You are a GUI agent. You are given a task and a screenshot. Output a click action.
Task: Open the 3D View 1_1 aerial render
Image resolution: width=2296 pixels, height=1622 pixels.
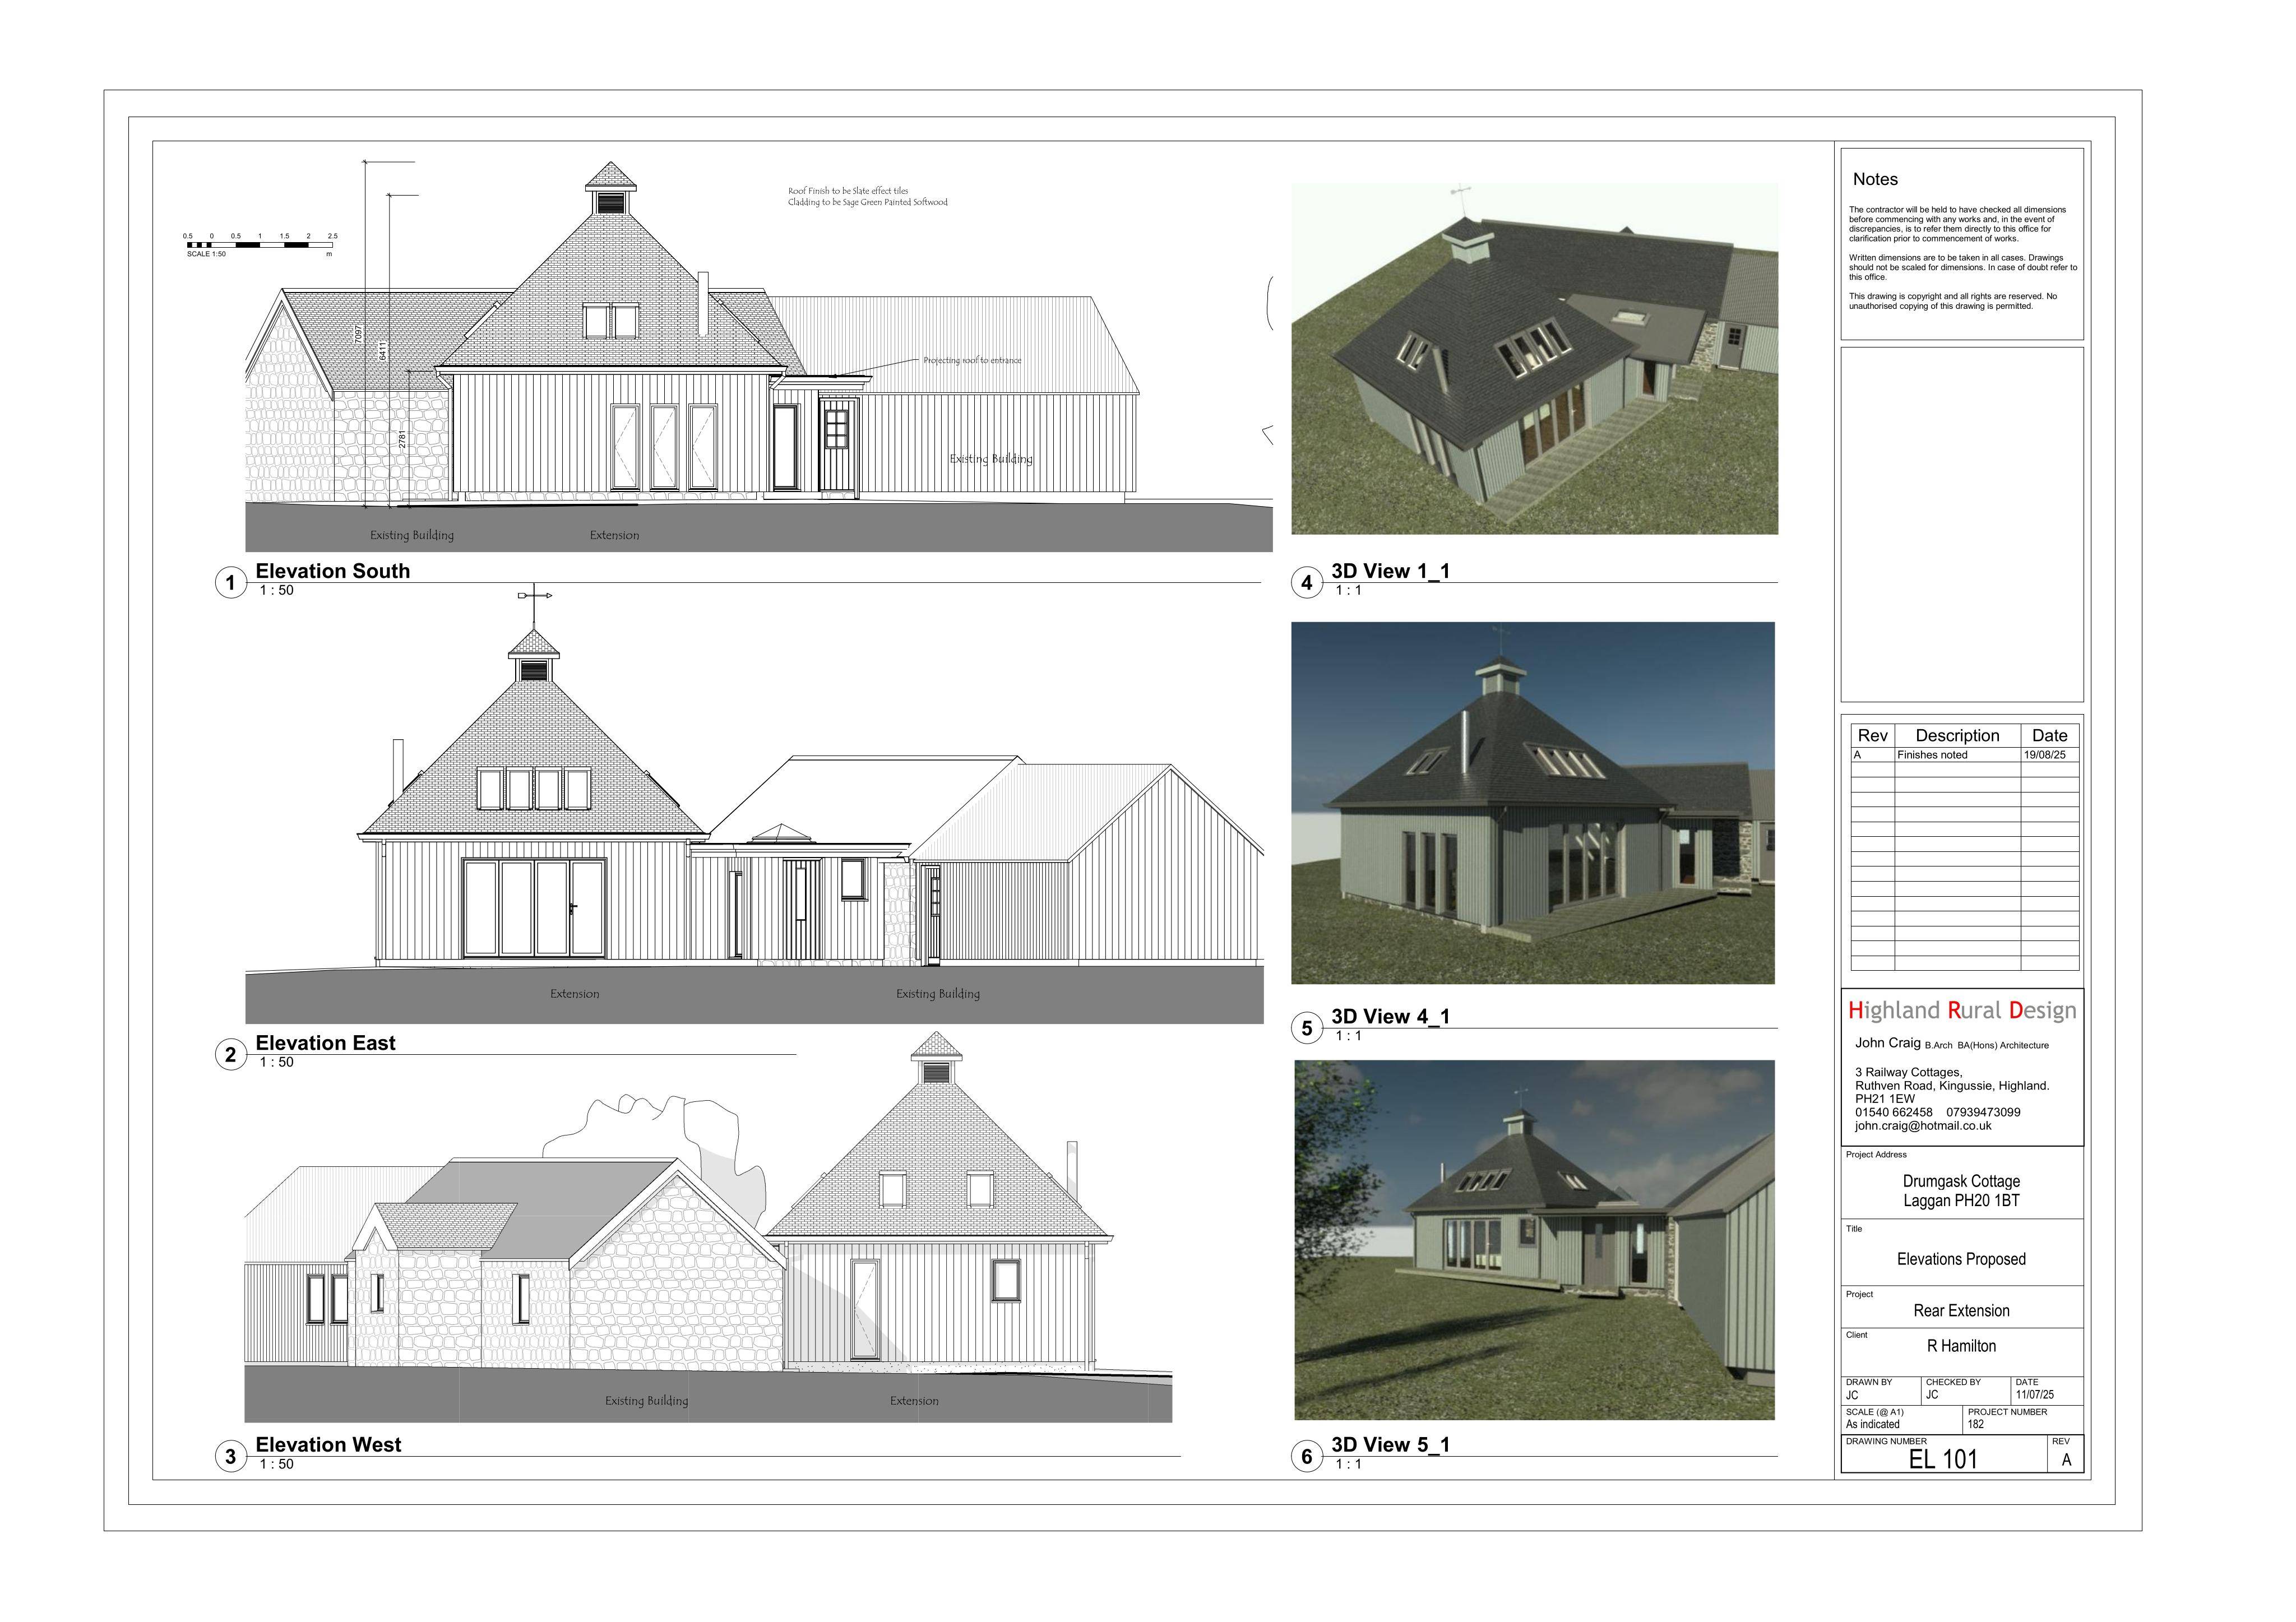[x=1534, y=359]
